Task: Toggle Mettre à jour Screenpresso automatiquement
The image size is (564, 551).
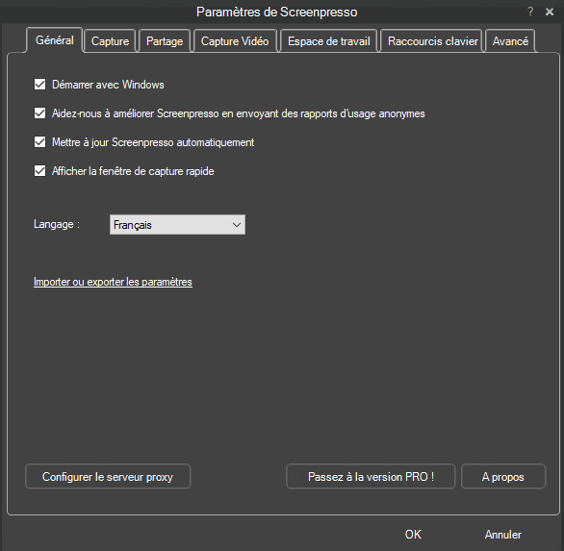Action: 39,142
